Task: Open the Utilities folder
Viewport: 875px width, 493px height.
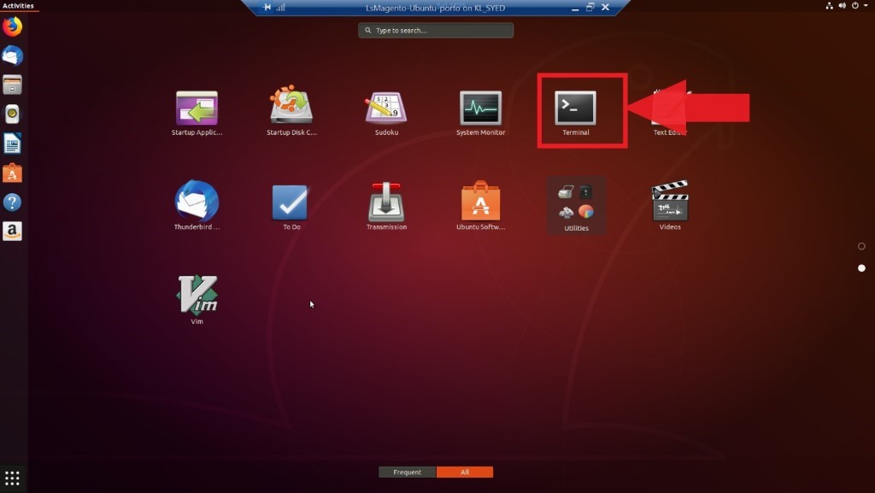Action: 576,207
